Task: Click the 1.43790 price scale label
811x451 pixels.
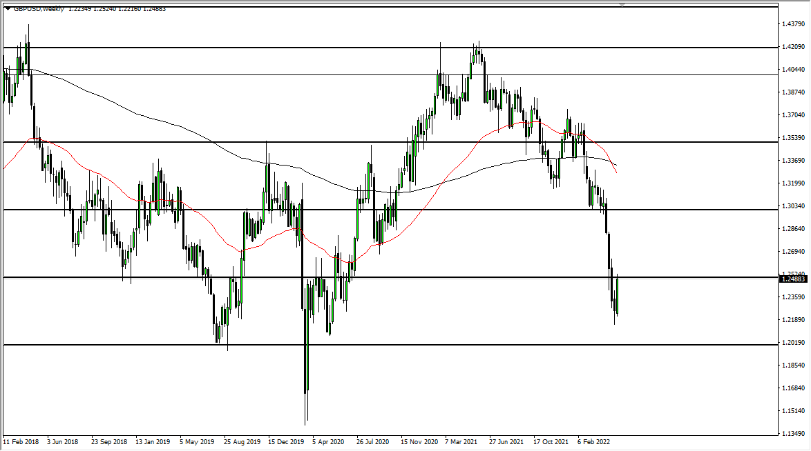Action: tap(793, 23)
